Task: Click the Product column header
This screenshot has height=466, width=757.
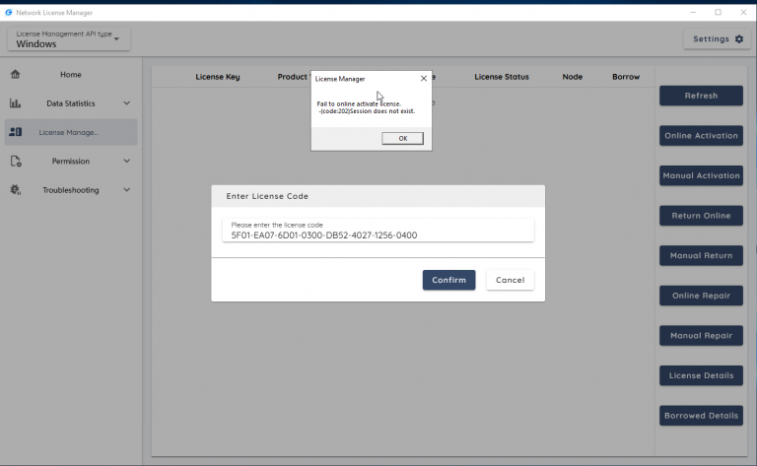Action: [294, 77]
